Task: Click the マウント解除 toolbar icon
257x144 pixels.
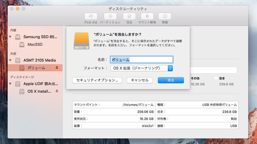Action: pyautogui.click(x=147, y=16)
